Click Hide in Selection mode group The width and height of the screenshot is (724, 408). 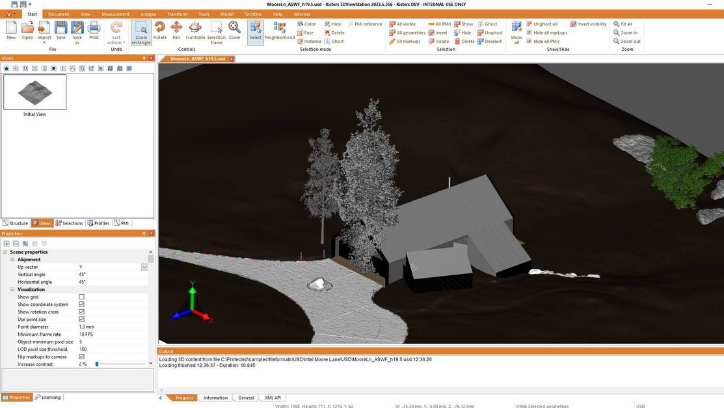coord(332,24)
